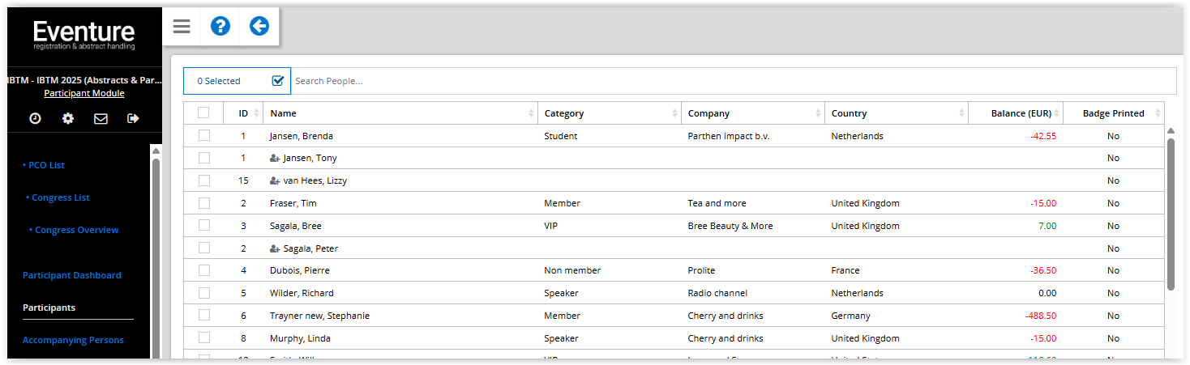1190x365 pixels.
Task: Open settings gear icon in sidebar
Action: [x=68, y=118]
